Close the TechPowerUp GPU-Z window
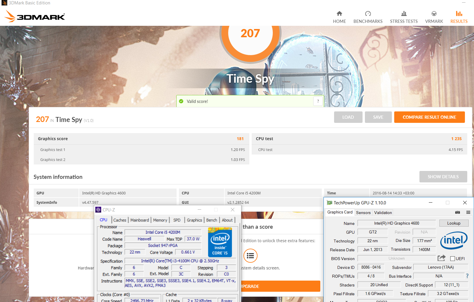 pos(465,203)
